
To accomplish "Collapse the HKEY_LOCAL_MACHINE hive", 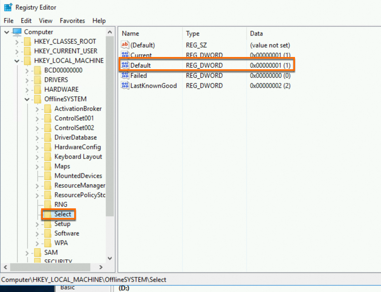I will tap(17, 61).
